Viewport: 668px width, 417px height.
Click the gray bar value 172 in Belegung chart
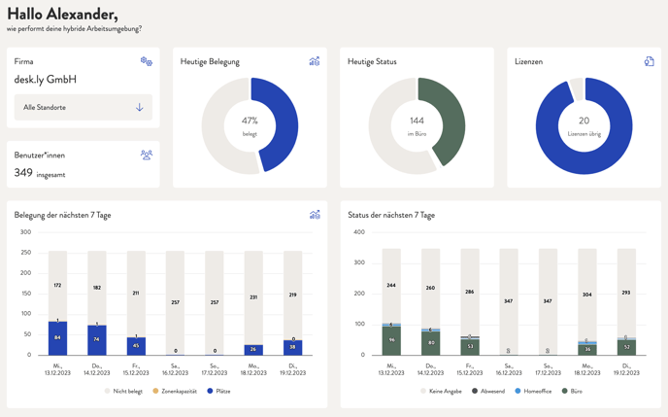pyautogui.click(x=57, y=285)
